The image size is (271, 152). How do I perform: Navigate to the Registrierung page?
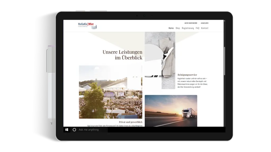(x=188, y=28)
